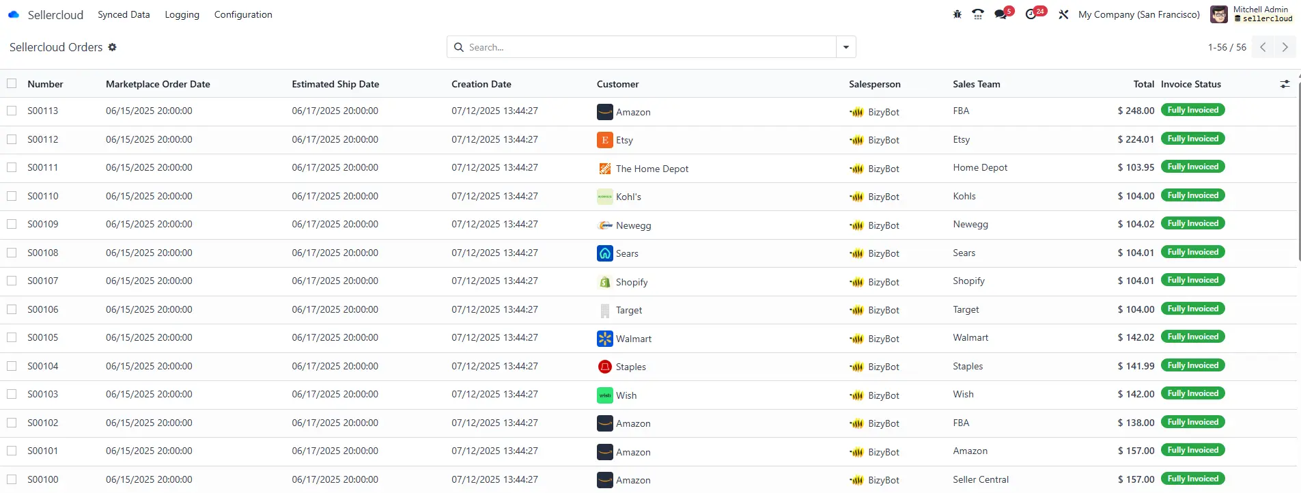Click the Sellercloud Orders breadcrumb title
The width and height of the screenshot is (1301, 493).
coord(56,47)
